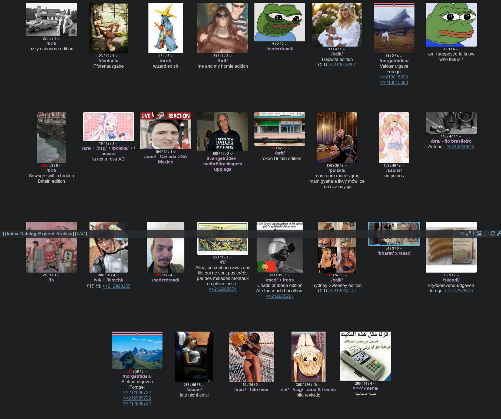501x419 pixels.
Task: Click the /deutsch/ thread title
Action: pos(108,61)
